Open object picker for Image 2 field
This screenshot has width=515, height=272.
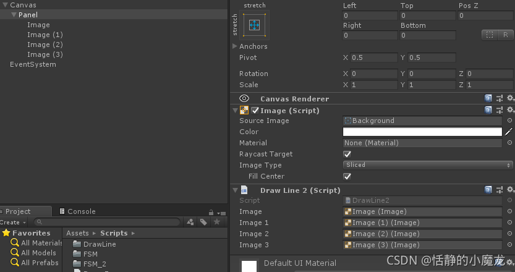pyautogui.click(x=509, y=234)
